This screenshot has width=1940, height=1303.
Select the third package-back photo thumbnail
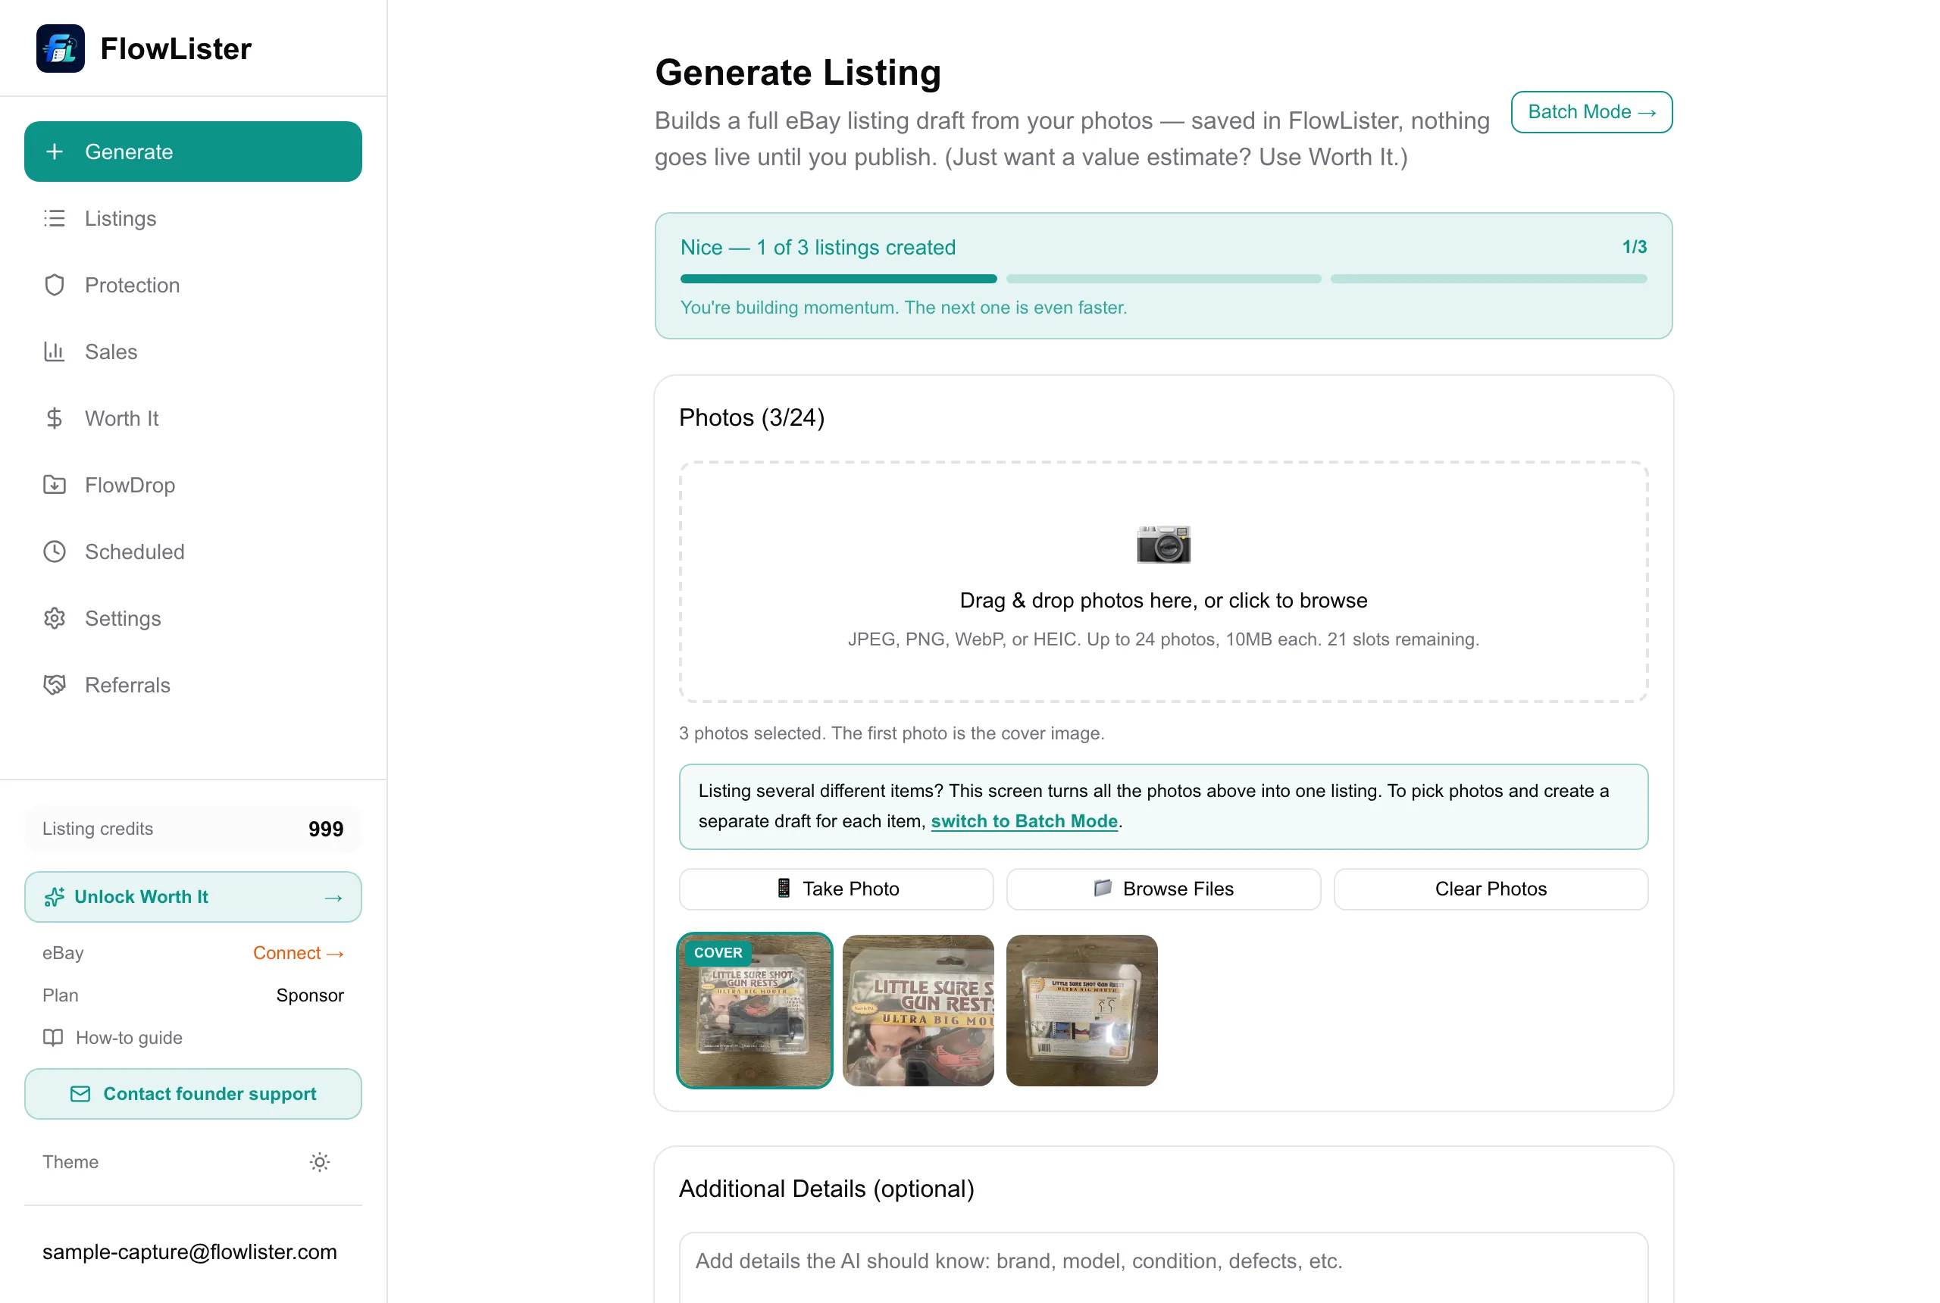[x=1081, y=1010]
